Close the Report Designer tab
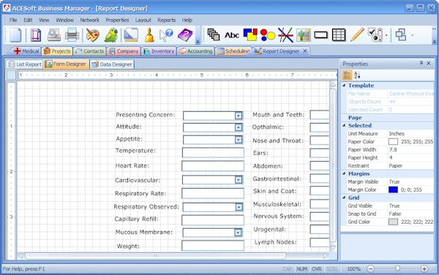This screenshot has width=439, height=275. 305,51
